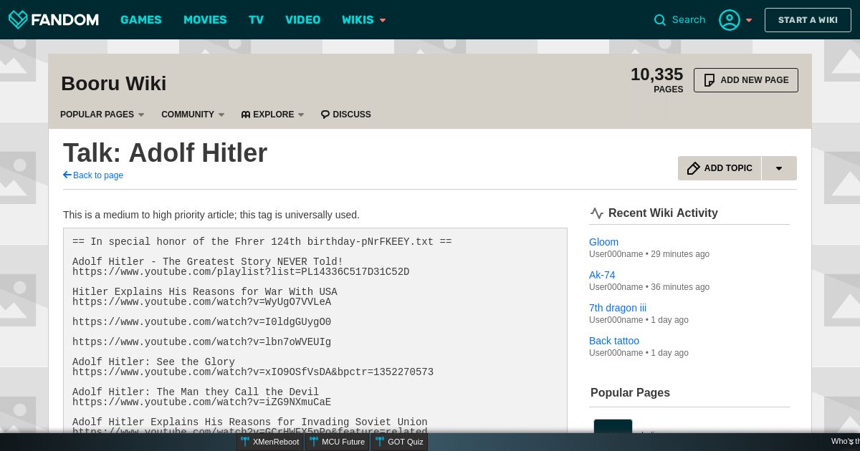Click the Popular Pages sidebar heading
The height and width of the screenshot is (451, 860).
[x=630, y=392]
